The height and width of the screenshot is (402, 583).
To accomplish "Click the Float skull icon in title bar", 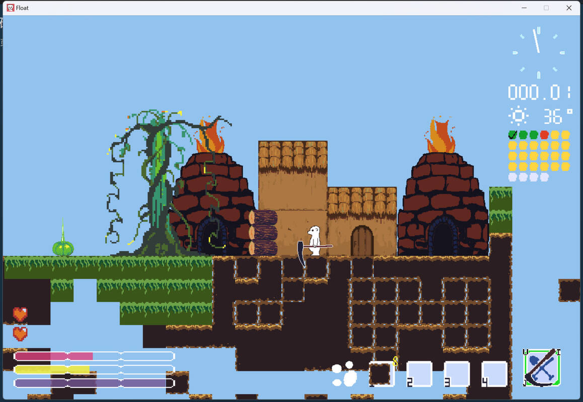I will point(11,8).
